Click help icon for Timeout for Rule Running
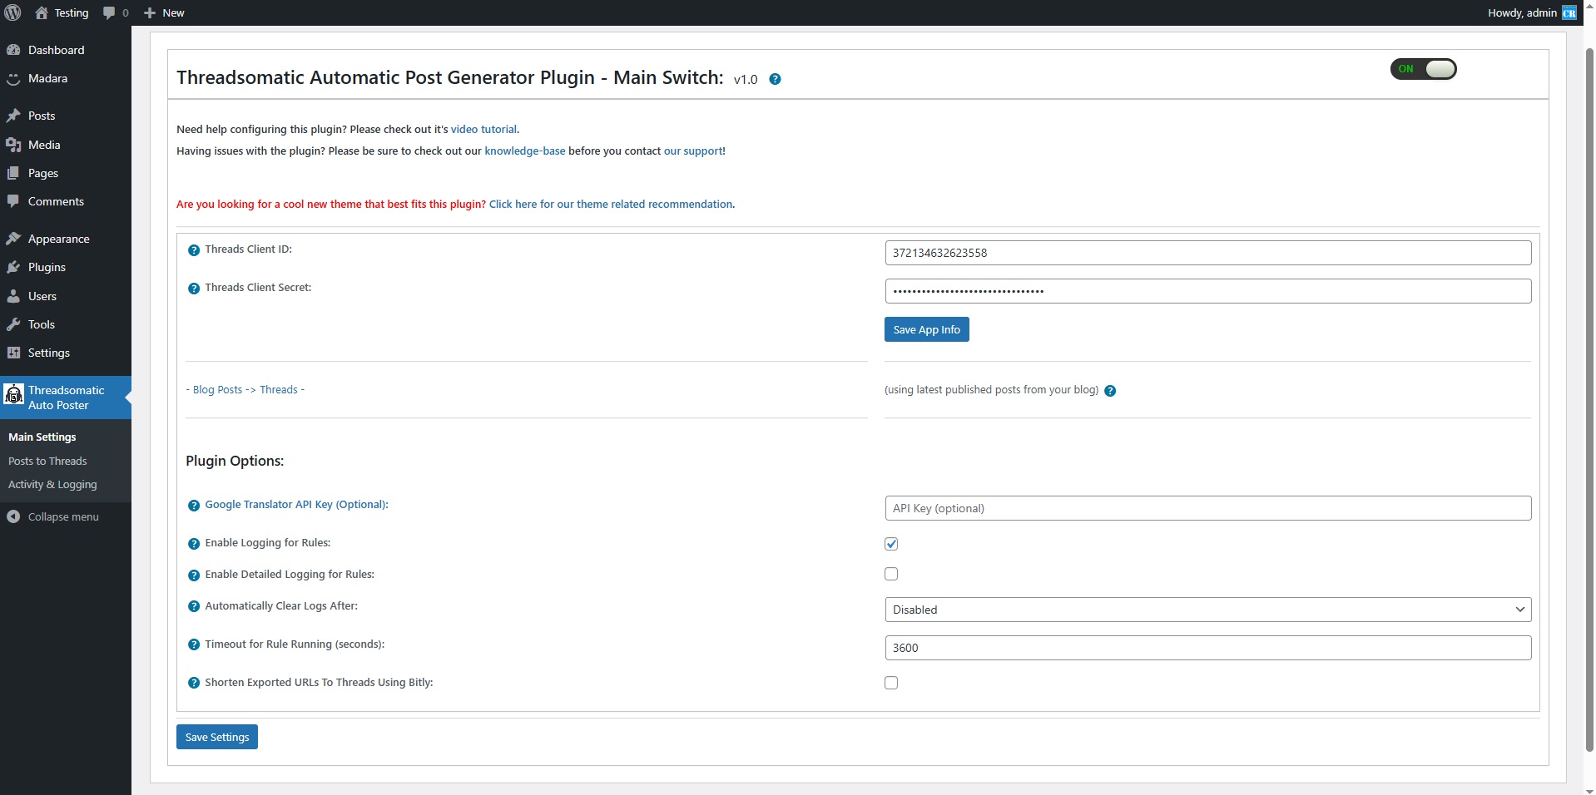The image size is (1596, 795). (194, 645)
